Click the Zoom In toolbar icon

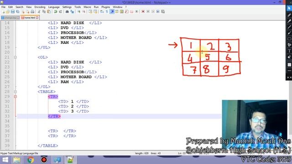pyautogui.click(x=79, y=11)
